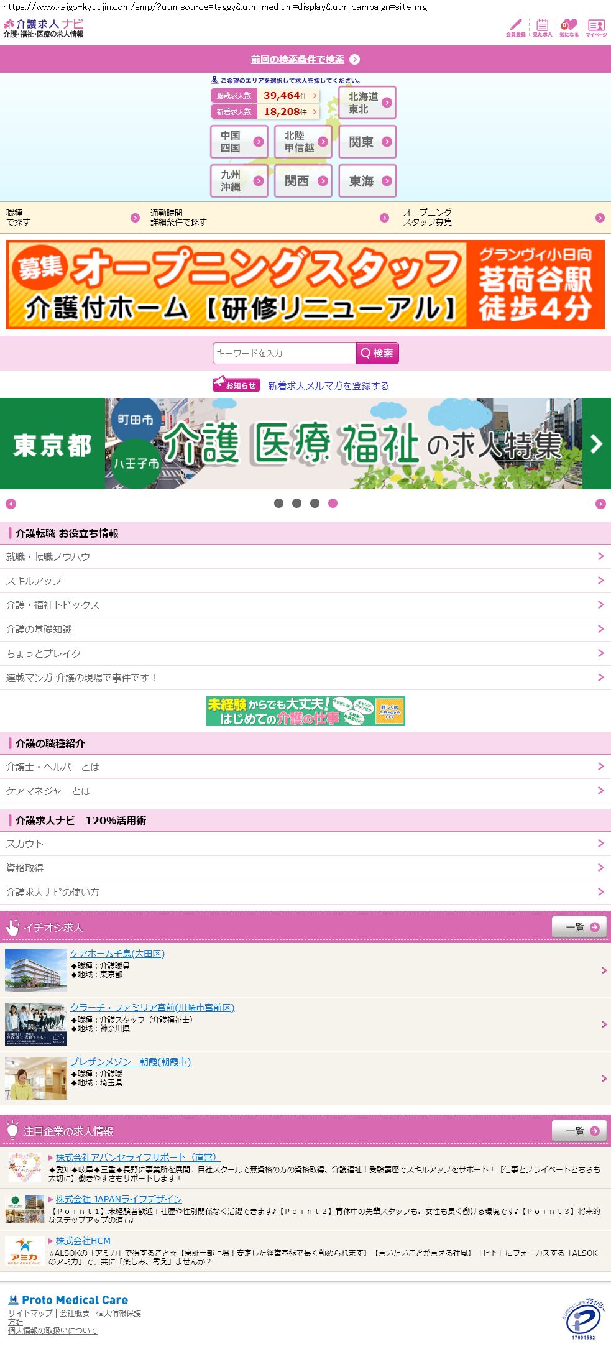Click the お知らせ megaphone icon

pos(236,385)
